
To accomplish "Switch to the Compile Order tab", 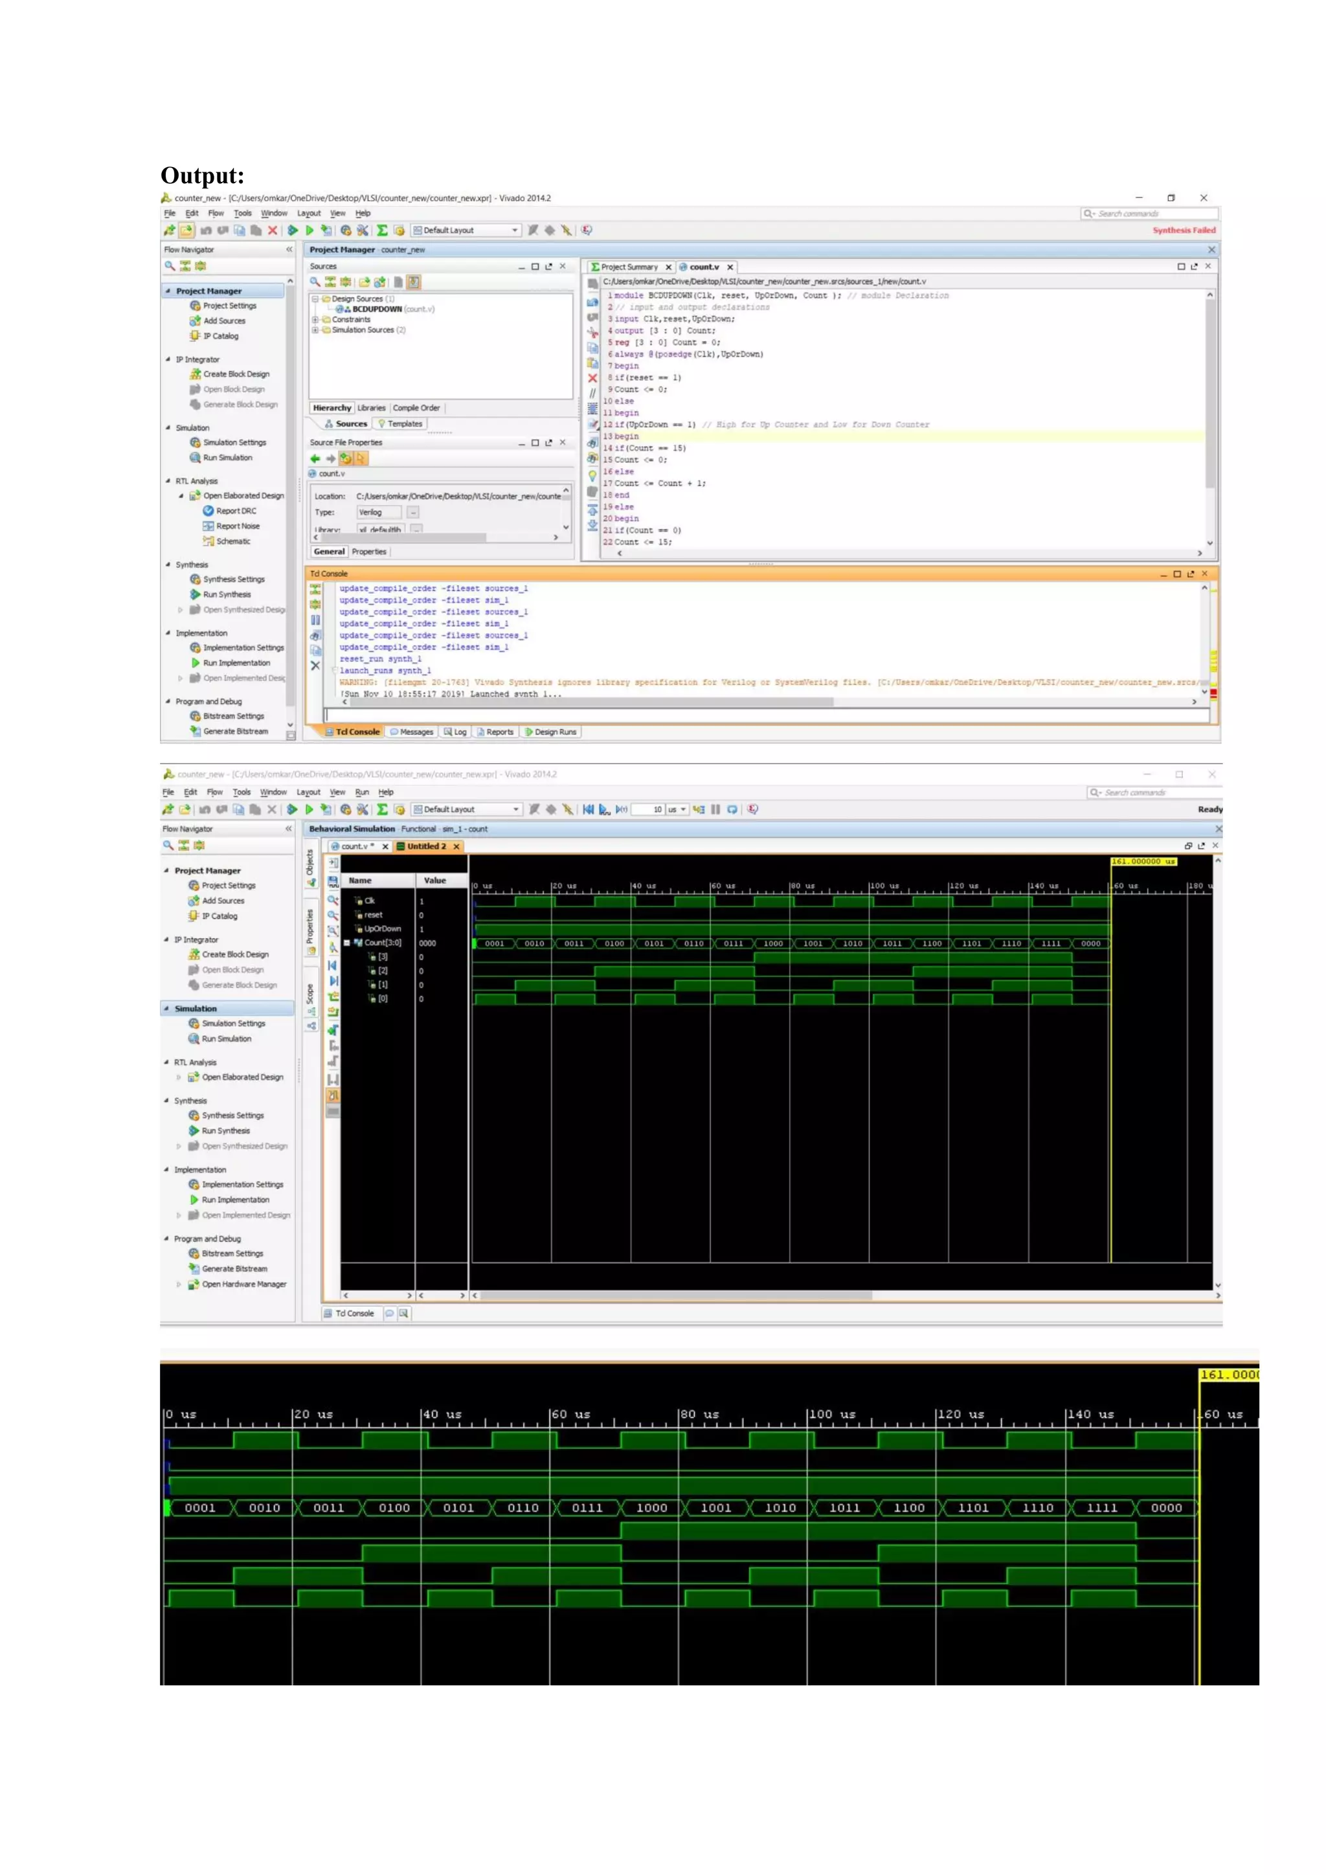I will 416,407.
